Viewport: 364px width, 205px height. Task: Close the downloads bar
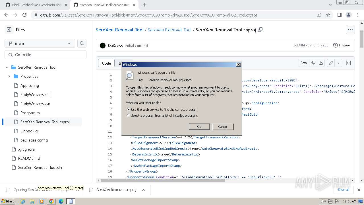(x=359, y=190)
